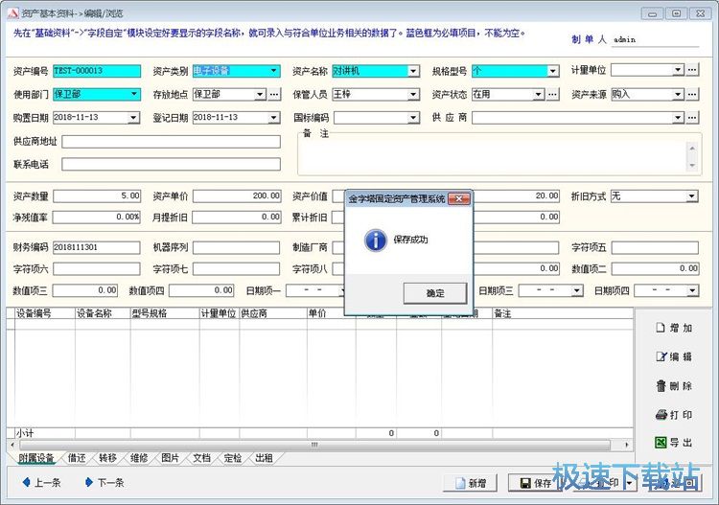Image resolution: width=719 pixels, height=505 pixels.
Task: Open the 资产类别 dropdown
Action: [x=273, y=71]
